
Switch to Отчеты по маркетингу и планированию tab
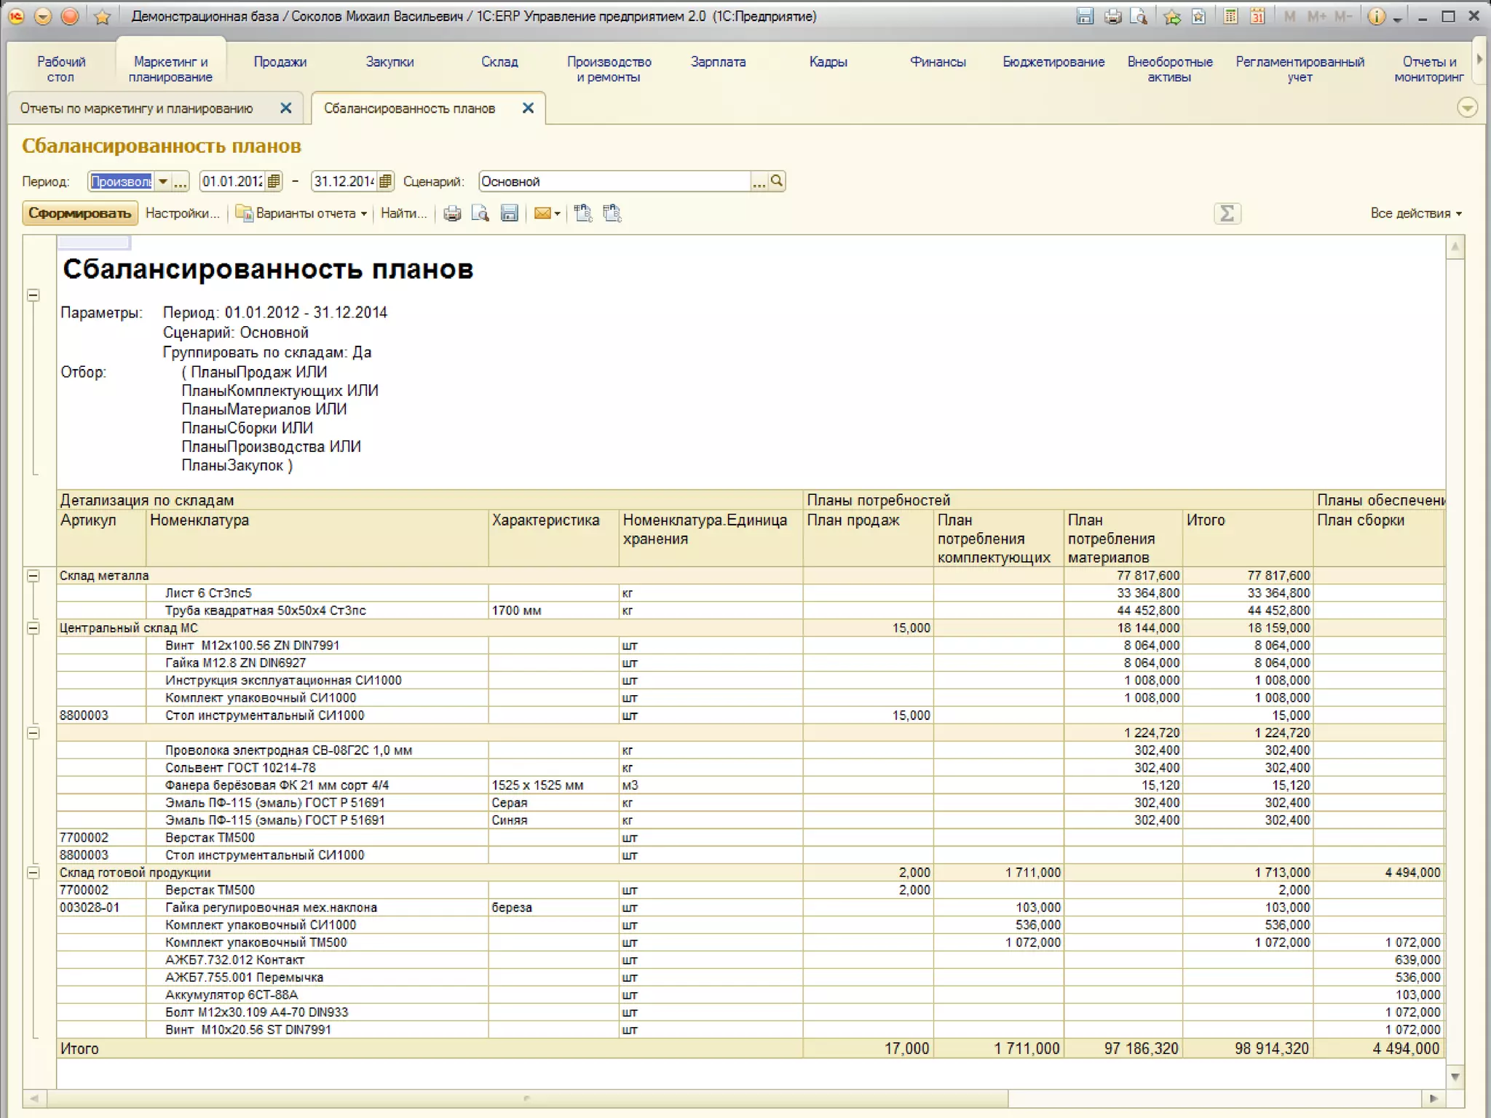click(137, 108)
